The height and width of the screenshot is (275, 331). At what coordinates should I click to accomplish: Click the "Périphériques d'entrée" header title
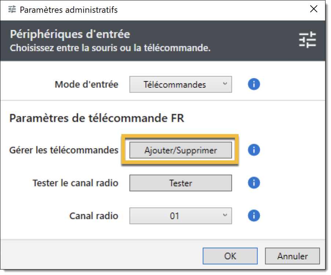pyautogui.click(x=70, y=35)
